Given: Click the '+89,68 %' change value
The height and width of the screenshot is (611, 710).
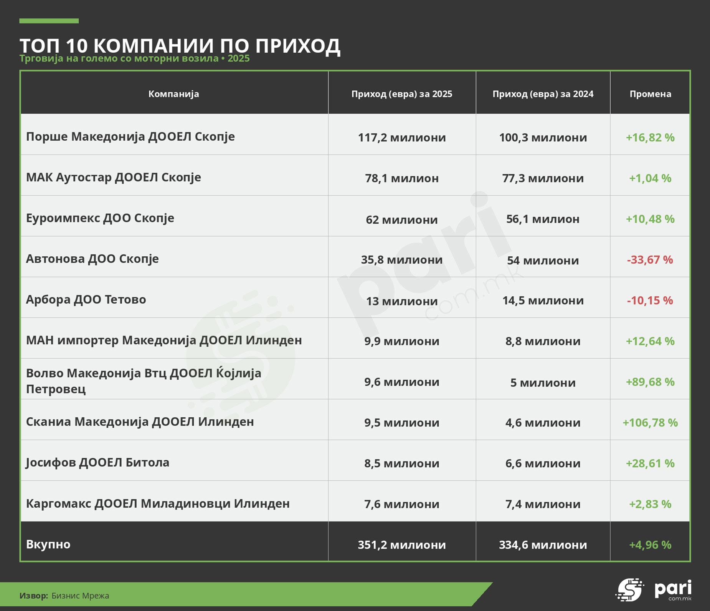Looking at the screenshot, I should (x=650, y=382).
